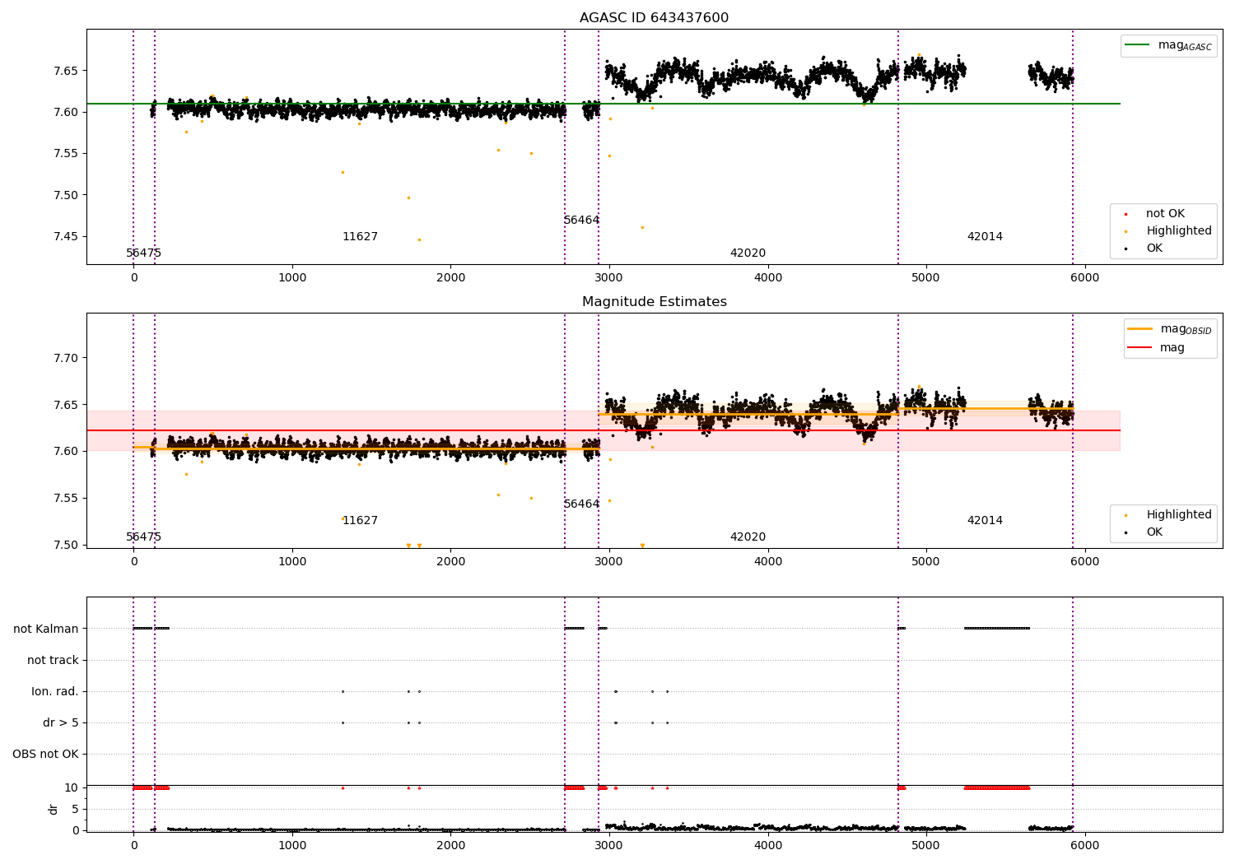
Task: Click the 'Magnitude Estimates' plot title
Action: pos(654,302)
